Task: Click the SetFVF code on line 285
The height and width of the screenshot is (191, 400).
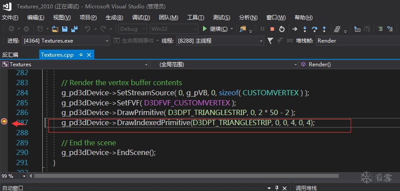Action: point(149,103)
